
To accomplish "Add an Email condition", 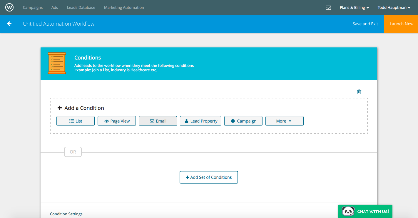I will click(x=158, y=121).
